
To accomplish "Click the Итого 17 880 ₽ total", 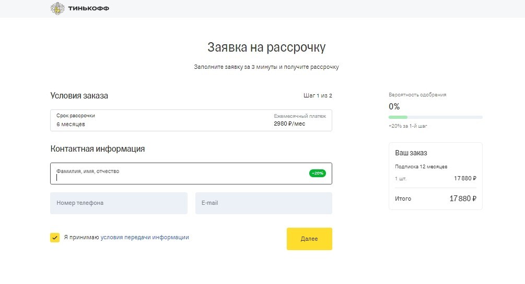I will [436, 199].
